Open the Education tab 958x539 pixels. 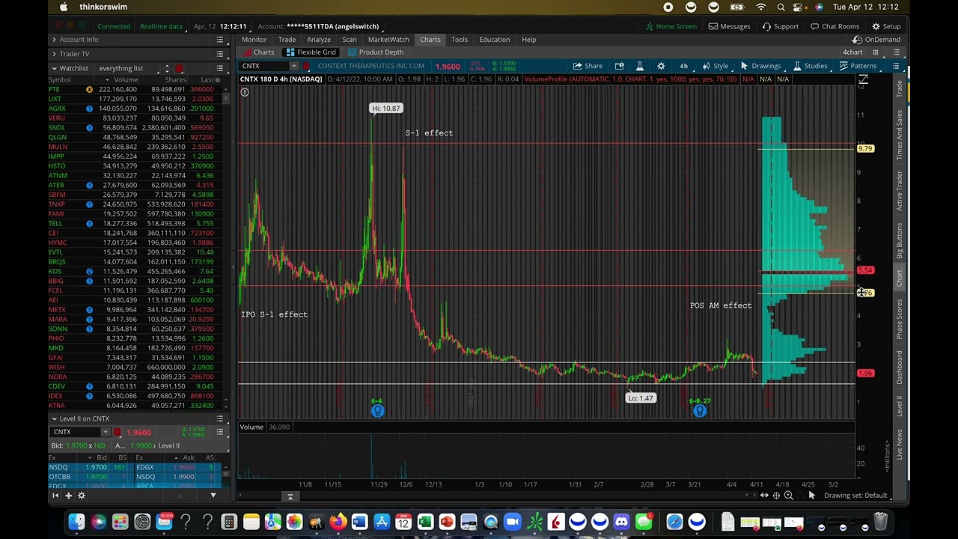coord(494,40)
